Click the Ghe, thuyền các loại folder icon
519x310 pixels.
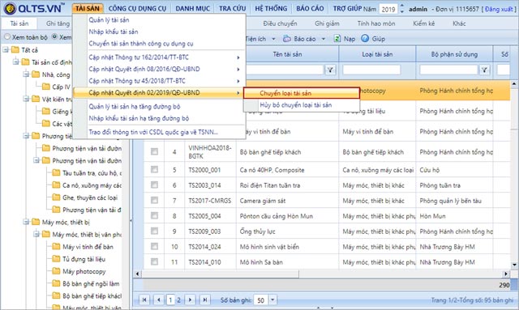point(56,197)
